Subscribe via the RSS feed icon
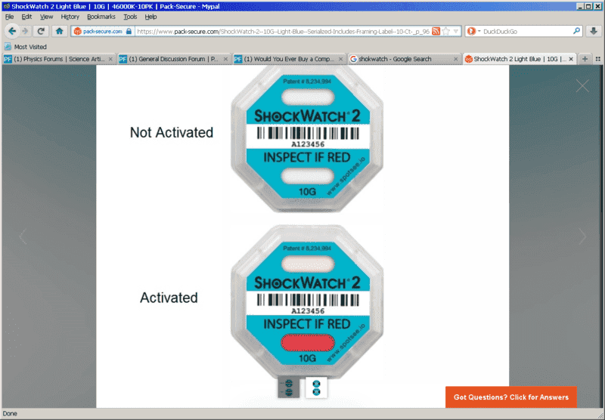The width and height of the screenshot is (605, 420). (436, 32)
